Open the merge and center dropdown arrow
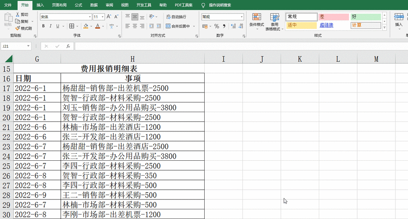This screenshot has width=408, height=219. tap(194, 26)
